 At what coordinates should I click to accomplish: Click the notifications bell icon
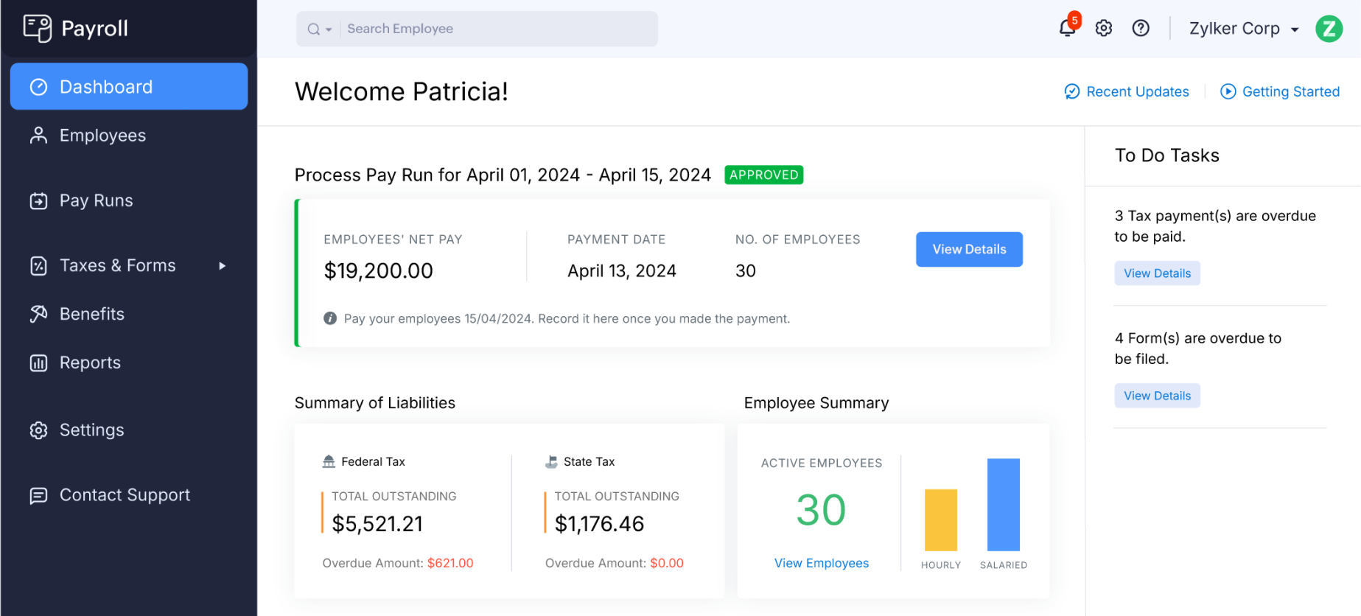coord(1066,28)
